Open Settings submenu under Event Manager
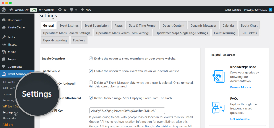 click(x=8, y=112)
